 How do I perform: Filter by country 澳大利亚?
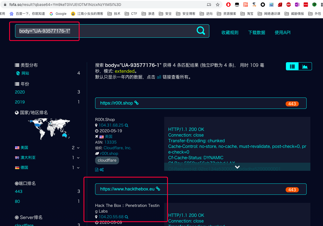tap(28, 158)
